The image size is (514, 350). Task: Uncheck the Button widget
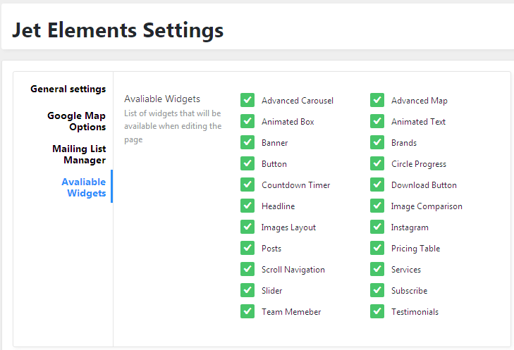pos(247,163)
